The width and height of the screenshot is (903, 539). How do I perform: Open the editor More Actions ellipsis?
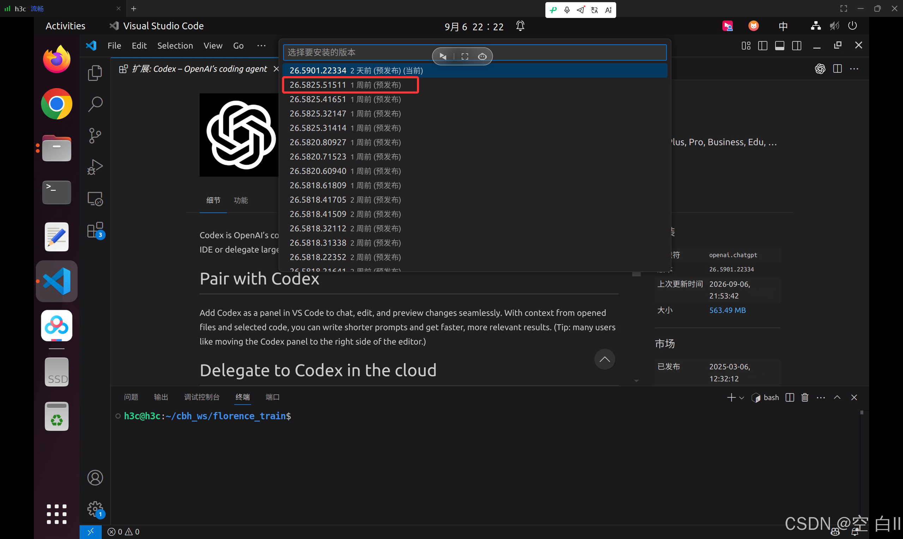click(854, 69)
